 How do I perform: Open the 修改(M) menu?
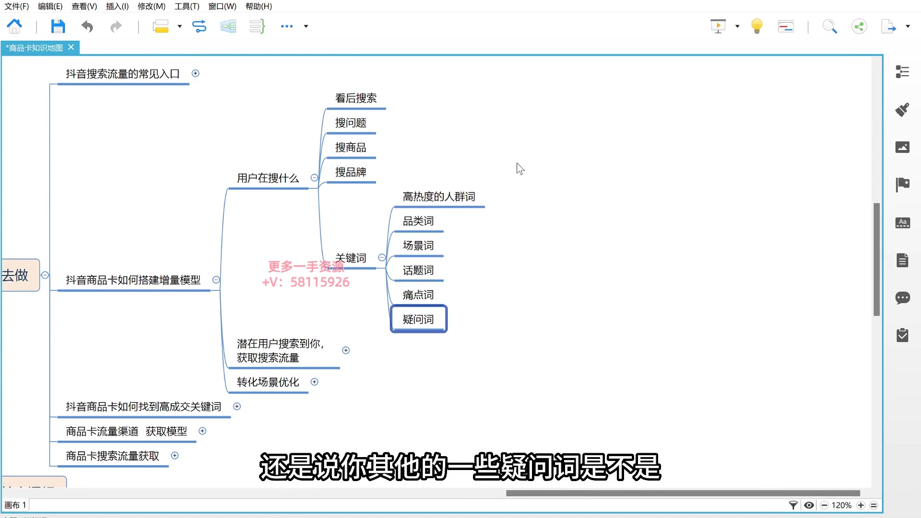pyautogui.click(x=151, y=6)
